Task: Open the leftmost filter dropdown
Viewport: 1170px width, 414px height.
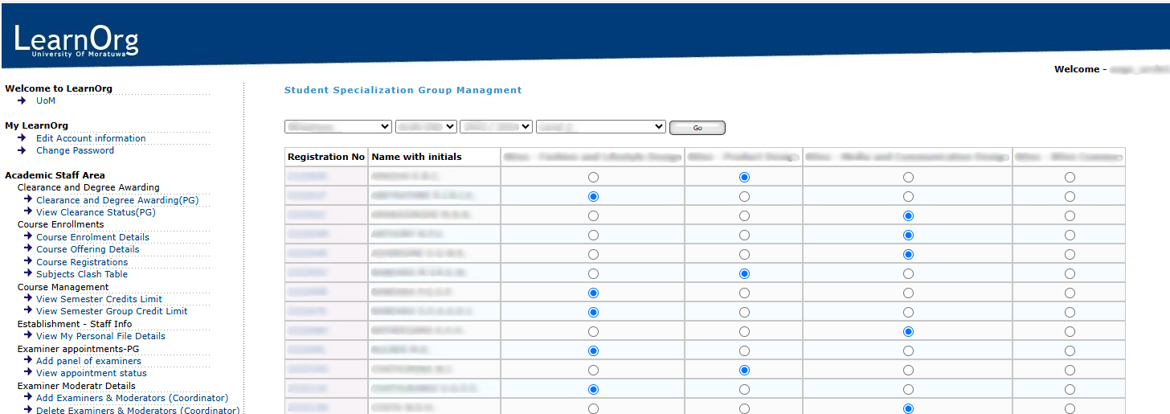Action: 338,126
